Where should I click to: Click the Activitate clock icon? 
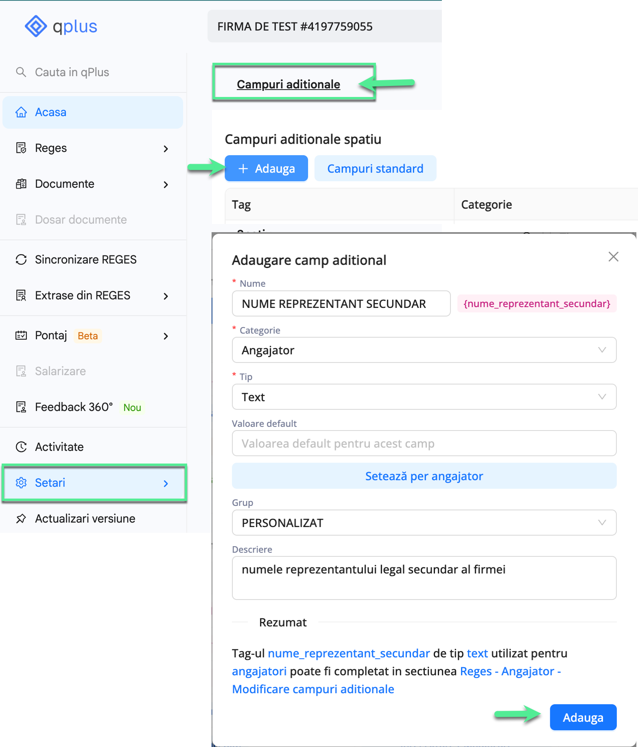[x=21, y=447]
